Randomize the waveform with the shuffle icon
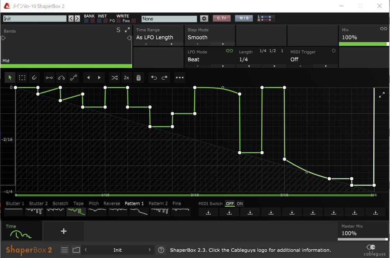The height and width of the screenshot is (258, 390). pos(115,78)
